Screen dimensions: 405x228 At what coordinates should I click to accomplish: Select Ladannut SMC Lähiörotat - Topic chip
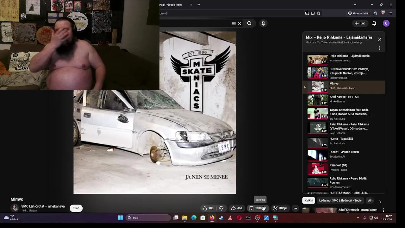pos(340,200)
